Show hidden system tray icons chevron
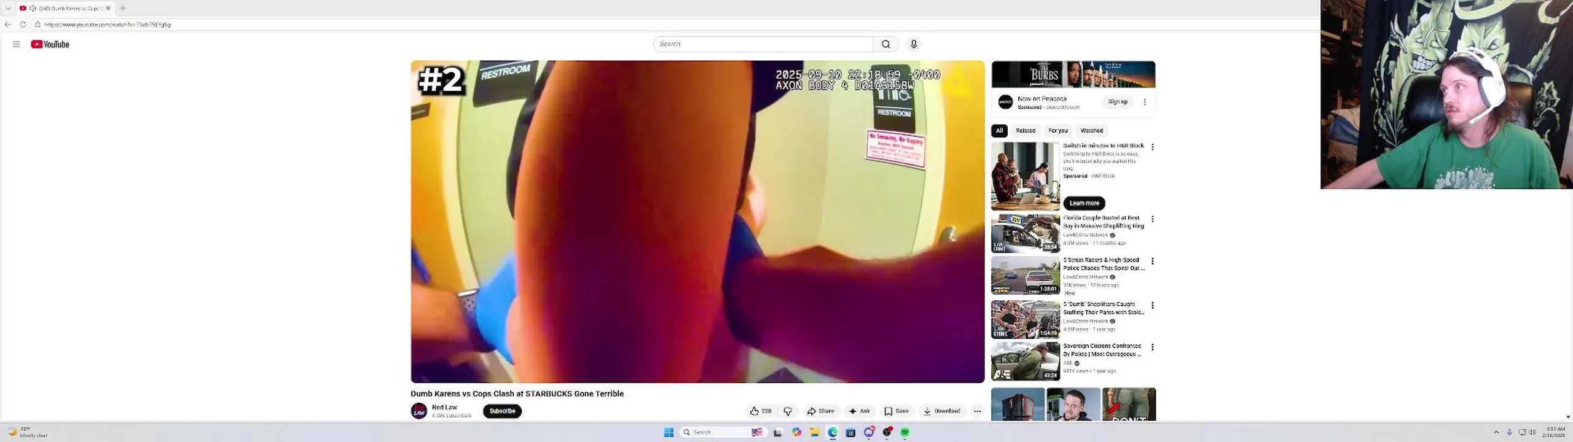1573x442 pixels. point(1496,432)
